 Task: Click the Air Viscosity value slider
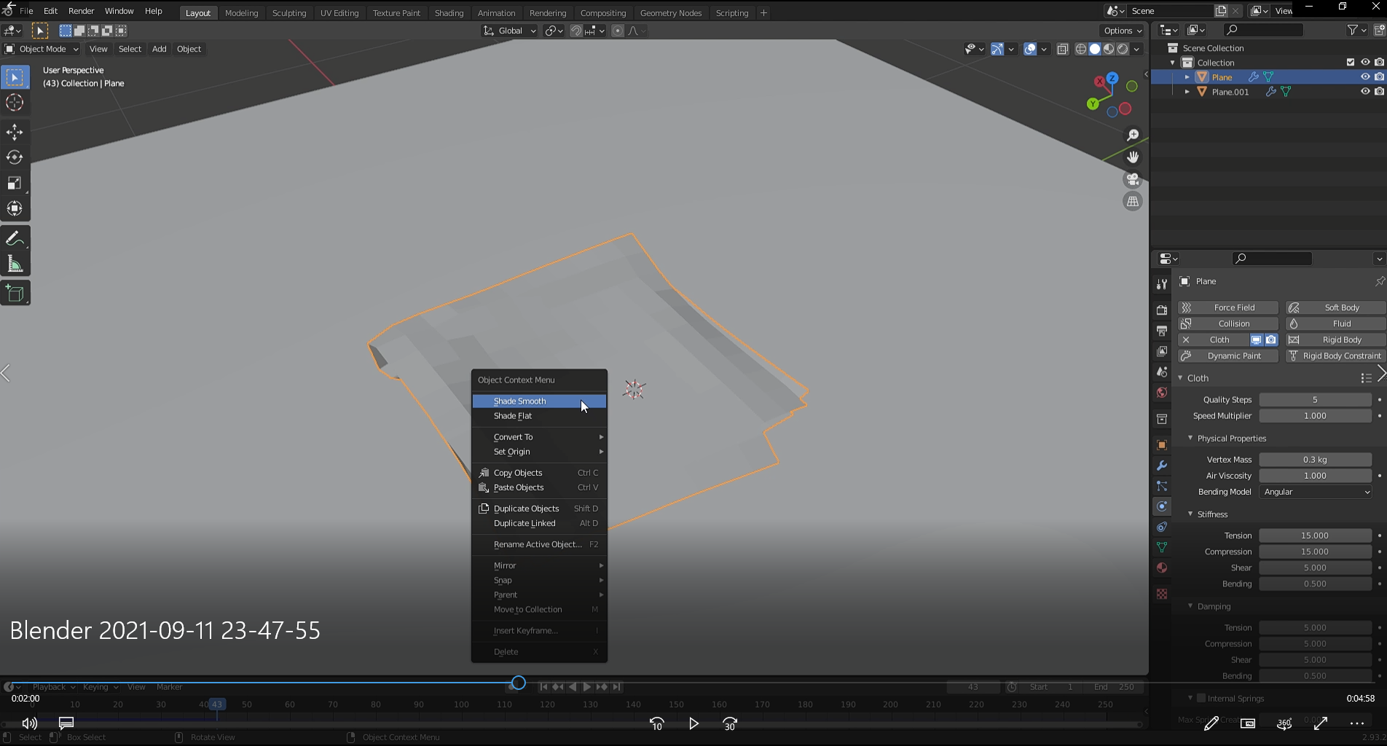(x=1316, y=476)
